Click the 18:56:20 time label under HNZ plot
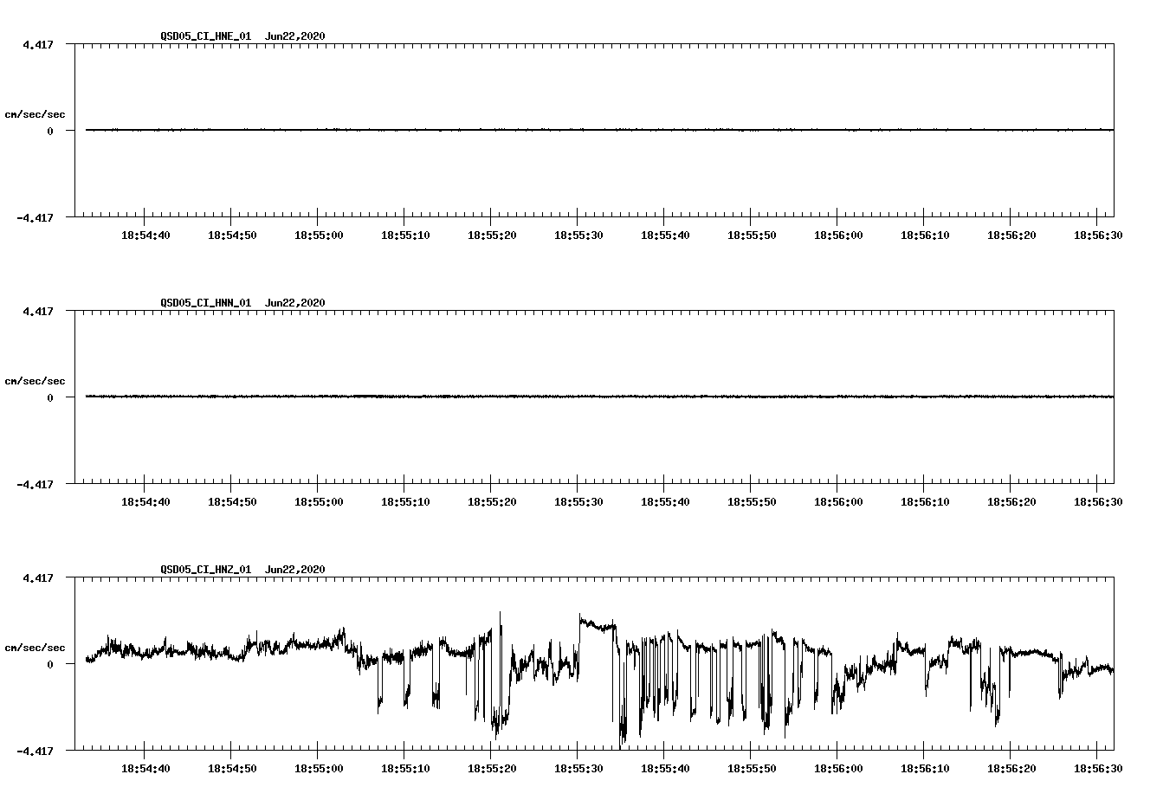This screenshot has height=800, width=1176. tap(1011, 769)
